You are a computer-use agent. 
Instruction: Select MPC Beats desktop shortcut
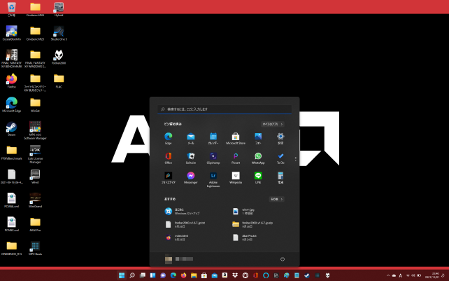tap(35, 248)
